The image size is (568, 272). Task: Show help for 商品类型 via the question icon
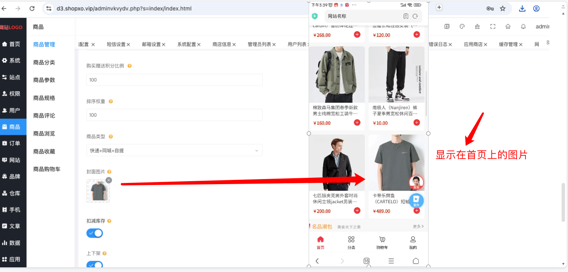[111, 137]
